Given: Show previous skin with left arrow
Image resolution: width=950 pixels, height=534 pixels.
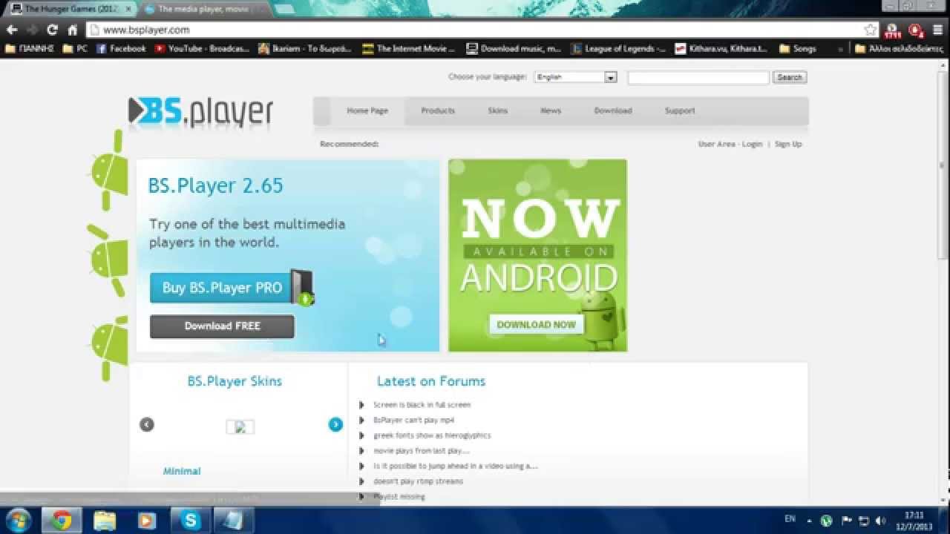Looking at the screenshot, I should pyautogui.click(x=147, y=424).
